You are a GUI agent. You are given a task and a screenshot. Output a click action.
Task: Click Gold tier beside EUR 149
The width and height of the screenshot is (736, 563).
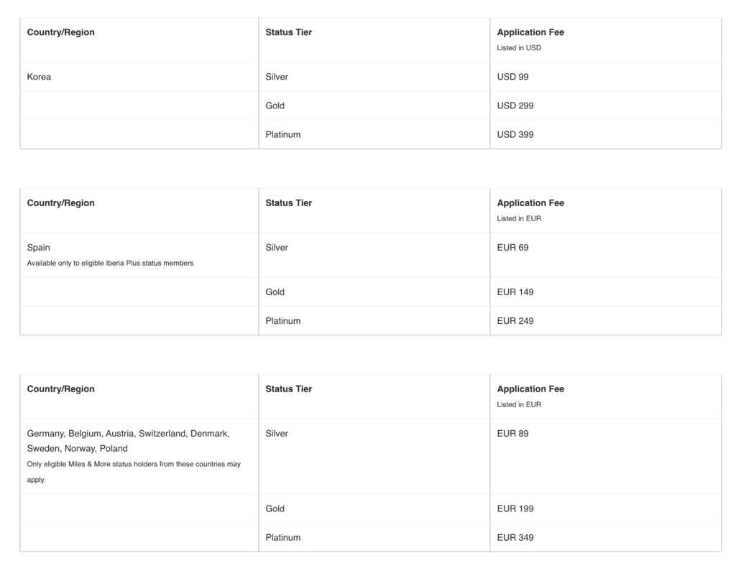click(x=275, y=292)
